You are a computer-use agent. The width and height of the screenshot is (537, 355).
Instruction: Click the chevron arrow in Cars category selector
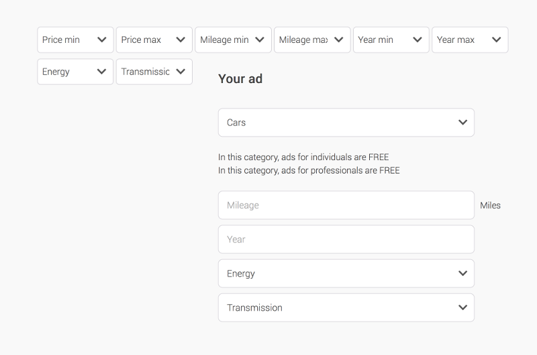coord(462,123)
